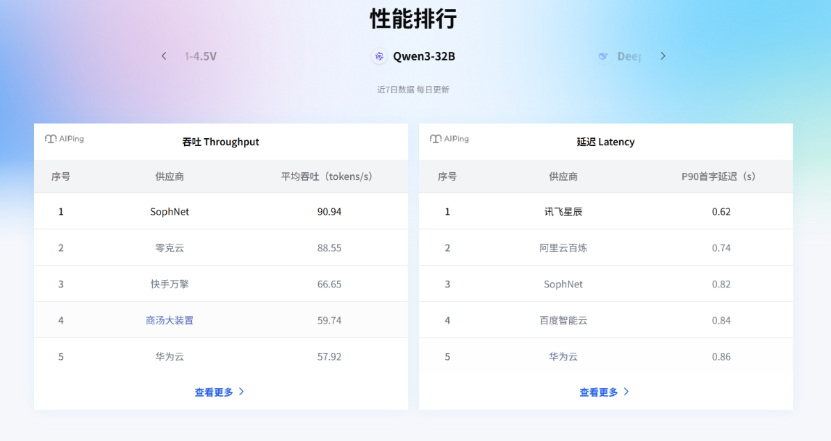Click the SophNet row in Throughput table
This screenshot has height=441, width=831.
click(221, 211)
